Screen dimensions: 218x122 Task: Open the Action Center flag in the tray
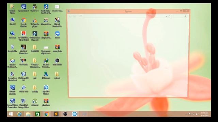click(190, 114)
